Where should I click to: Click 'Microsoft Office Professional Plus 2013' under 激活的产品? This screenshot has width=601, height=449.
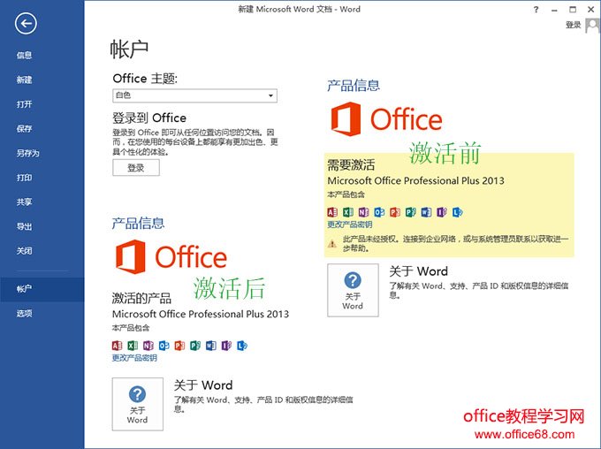(201, 314)
